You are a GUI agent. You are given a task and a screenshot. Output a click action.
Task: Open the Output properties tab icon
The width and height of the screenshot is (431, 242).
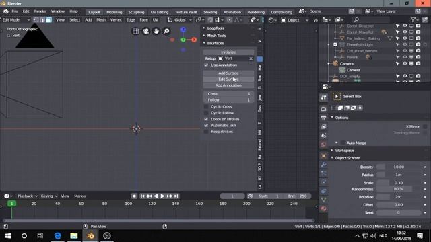pyautogui.click(x=323, y=118)
